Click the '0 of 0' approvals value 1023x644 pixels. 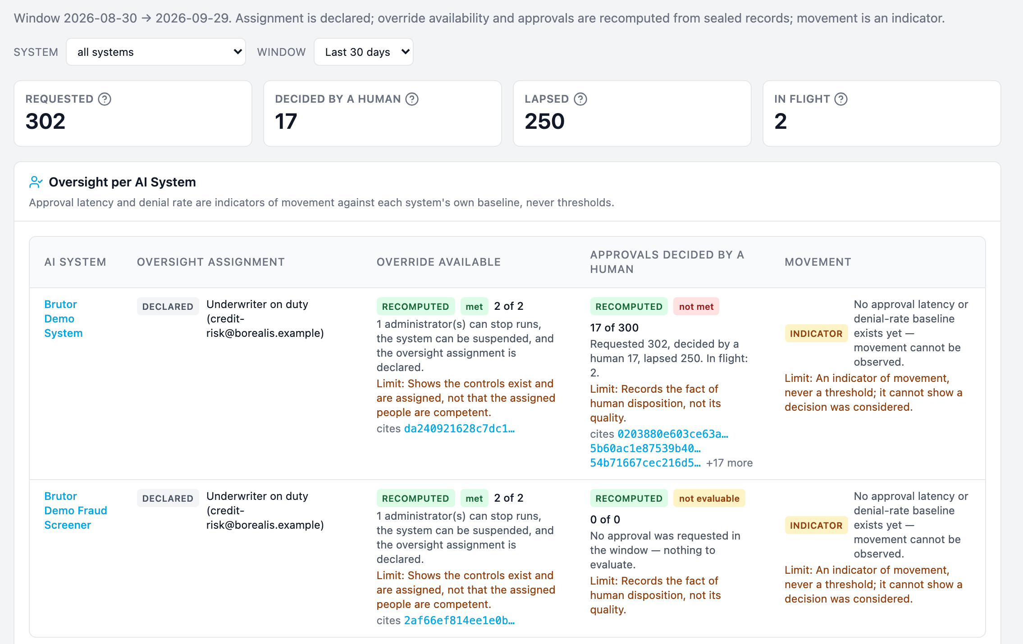click(x=605, y=520)
